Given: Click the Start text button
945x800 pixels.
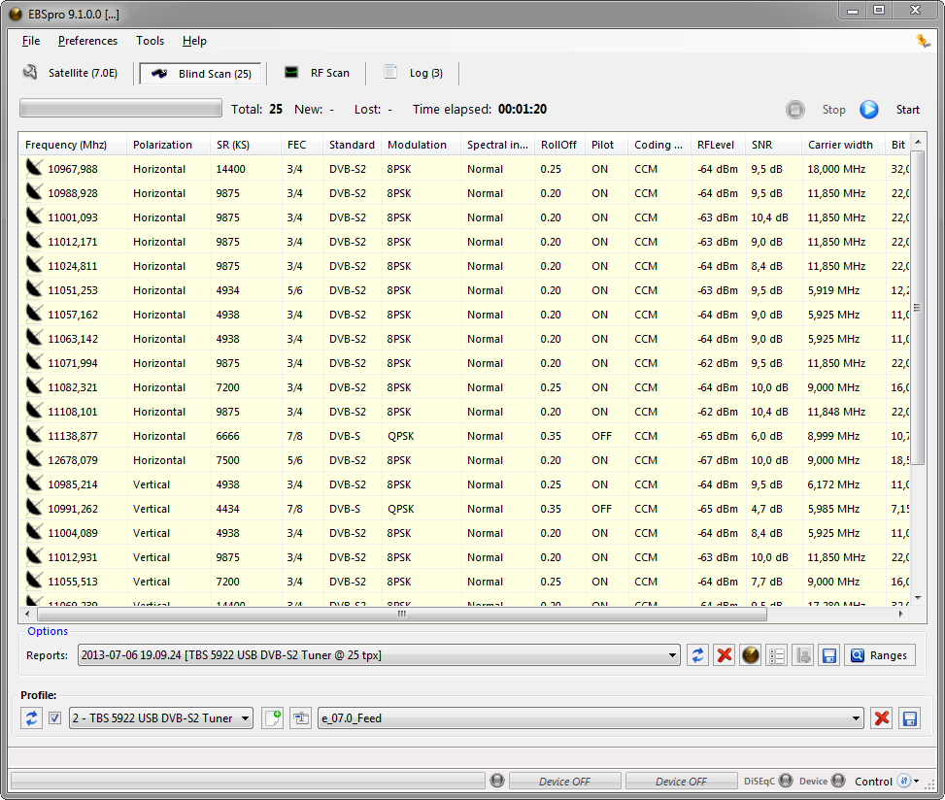Looking at the screenshot, I should click(907, 110).
